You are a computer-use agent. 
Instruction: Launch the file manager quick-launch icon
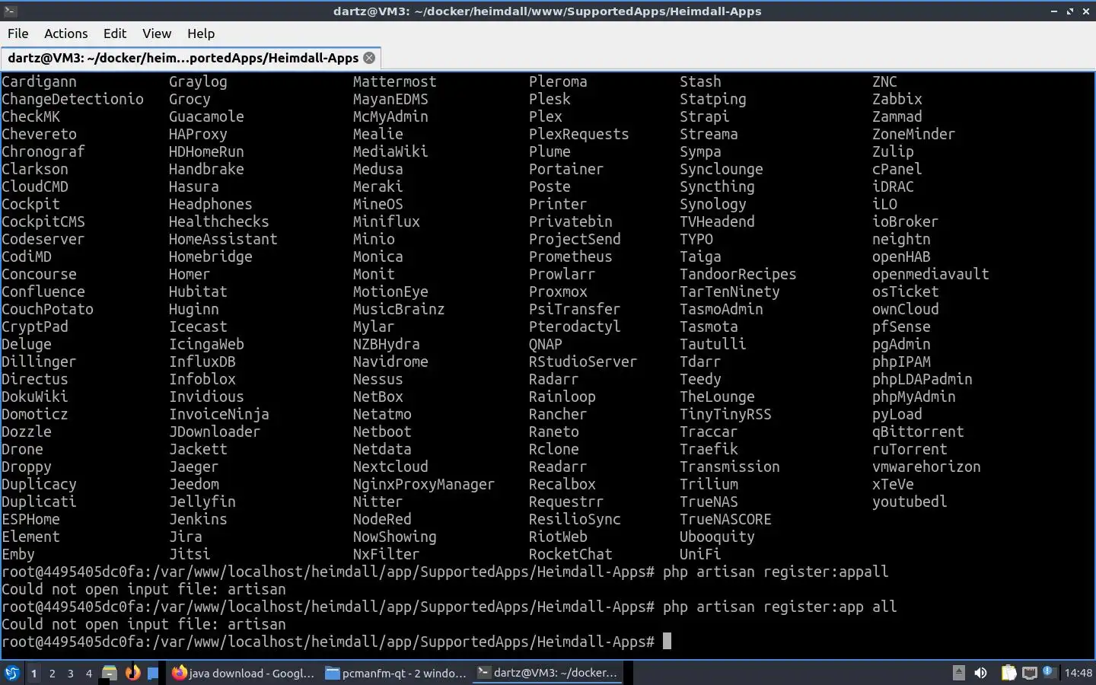pos(110,673)
